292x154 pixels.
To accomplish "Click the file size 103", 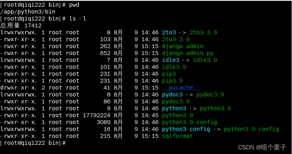I will [105, 39].
